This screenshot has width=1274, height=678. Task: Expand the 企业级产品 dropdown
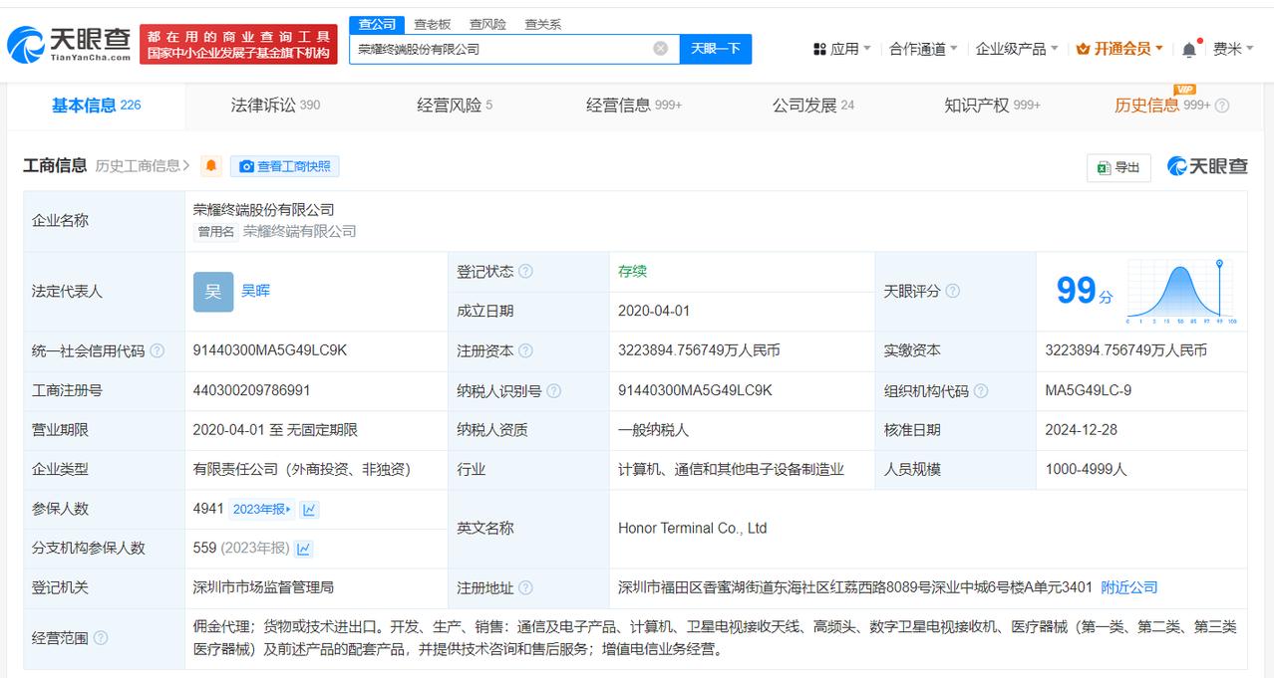1017,49
